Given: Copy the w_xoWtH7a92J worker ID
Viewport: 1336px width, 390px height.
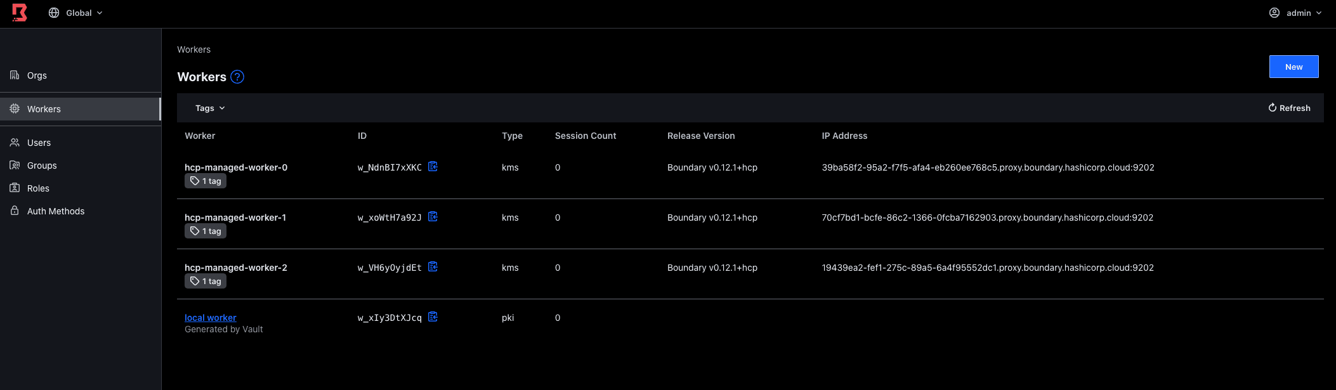Looking at the screenshot, I should tap(433, 217).
